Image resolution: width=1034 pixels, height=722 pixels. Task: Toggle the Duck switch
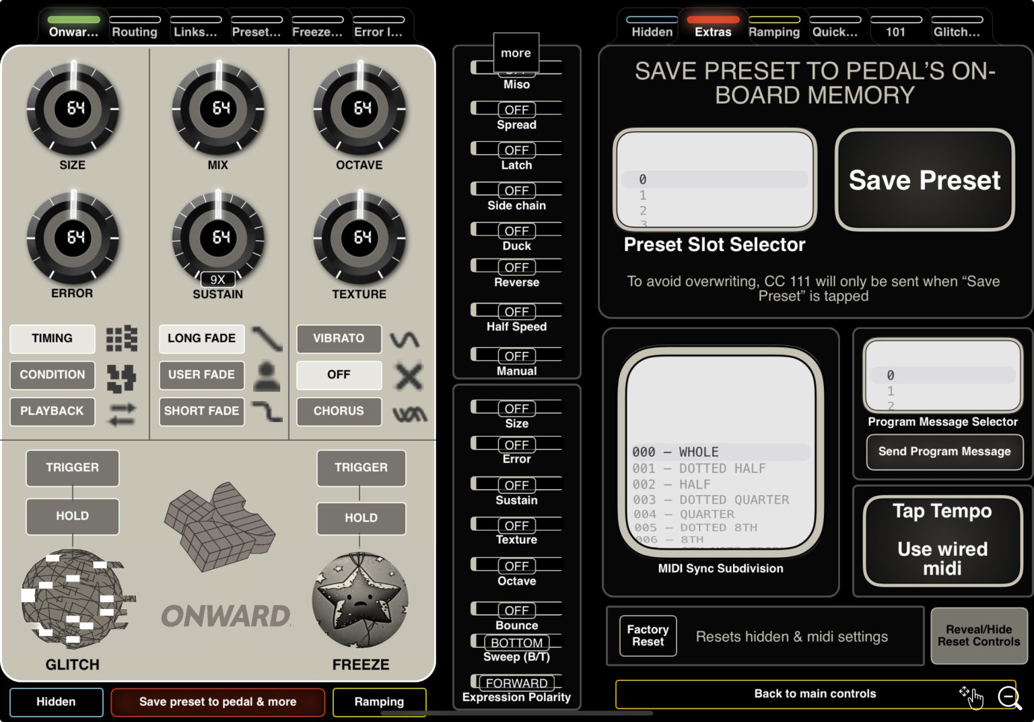pyautogui.click(x=516, y=230)
